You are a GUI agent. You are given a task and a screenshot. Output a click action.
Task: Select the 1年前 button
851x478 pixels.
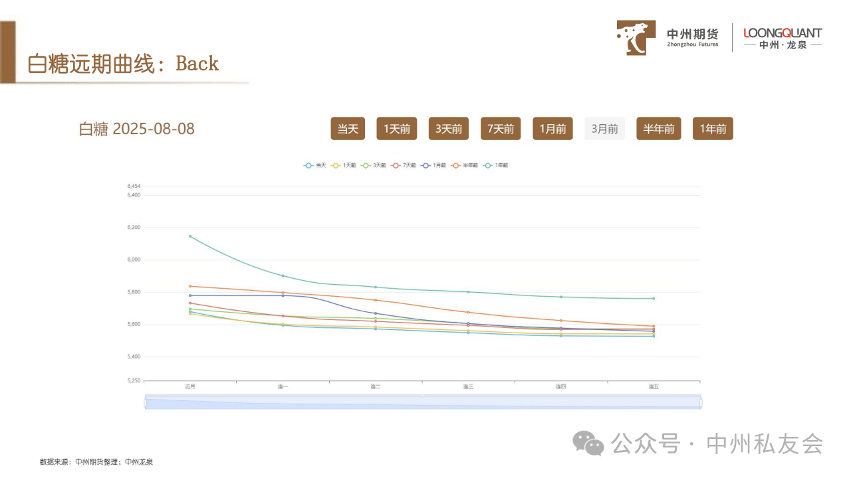713,129
